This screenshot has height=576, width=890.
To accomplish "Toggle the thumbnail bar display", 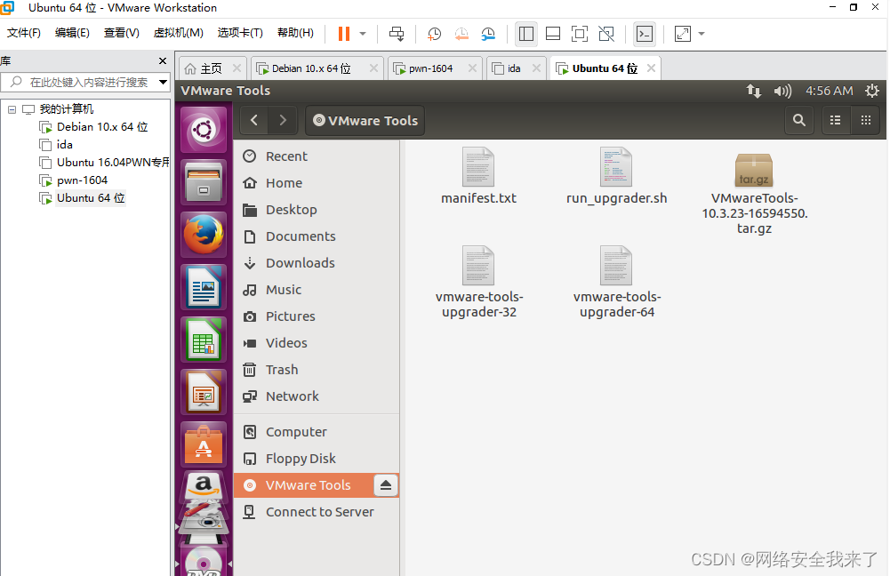I will [552, 34].
